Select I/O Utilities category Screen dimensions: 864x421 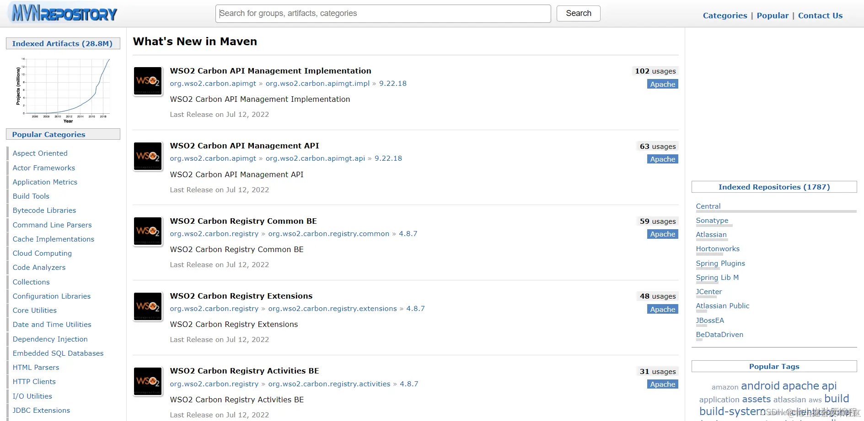32,396
